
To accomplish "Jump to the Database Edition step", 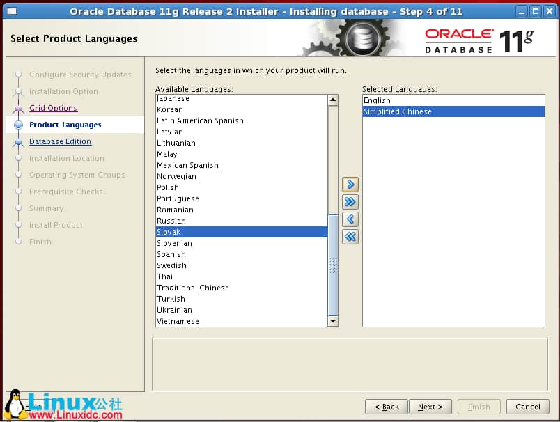I will [x=60, y=141].
